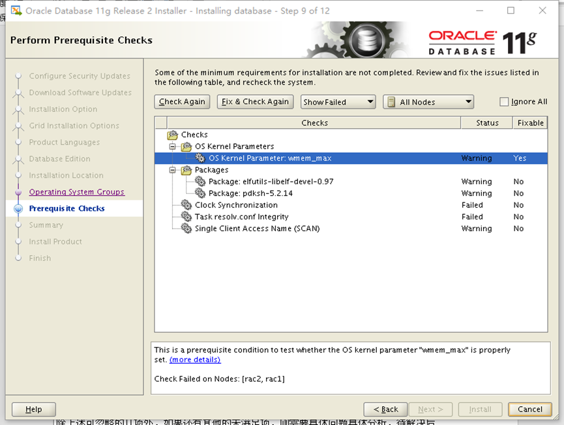Click the server icon in All Nodes dropdown

[x=391, y=102]
